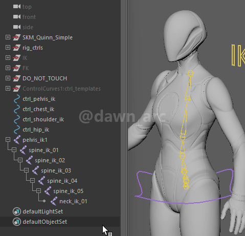The height and width of the screenshot is (236, 245).
Task: Expand the rig_ctrls group
Action: pyautogui.click(x=8, y=48)
